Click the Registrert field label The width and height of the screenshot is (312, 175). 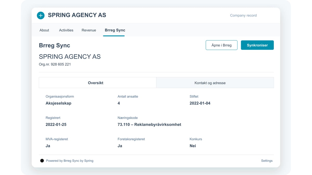pyautogui.click(x=53, y=118)
